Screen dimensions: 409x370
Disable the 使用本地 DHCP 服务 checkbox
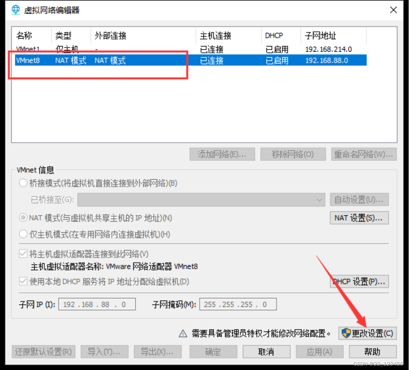click(x=23, y=281)
